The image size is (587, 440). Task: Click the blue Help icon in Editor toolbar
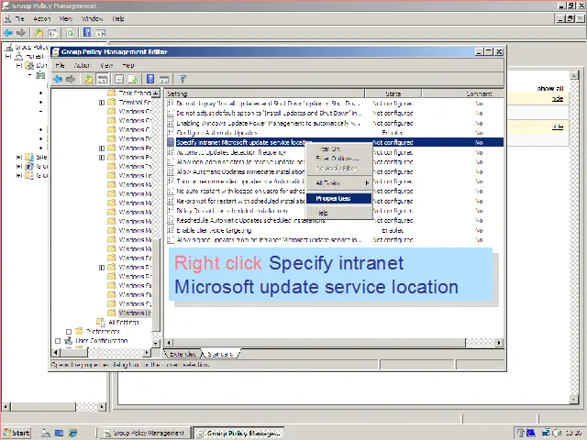pos(150,79)
